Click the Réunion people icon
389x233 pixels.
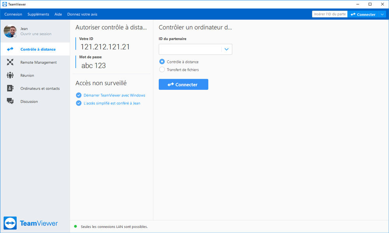click(10, 75)
